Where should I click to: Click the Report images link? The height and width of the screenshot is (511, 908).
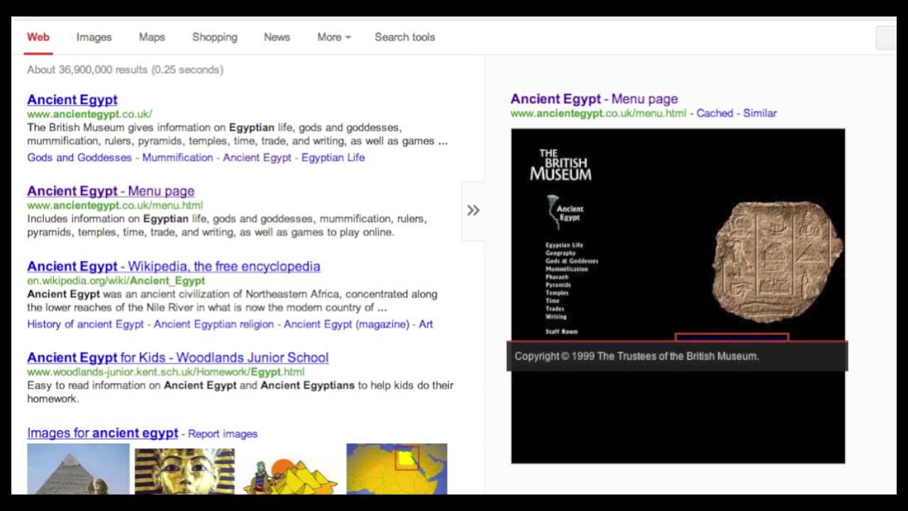click(223, 434)
